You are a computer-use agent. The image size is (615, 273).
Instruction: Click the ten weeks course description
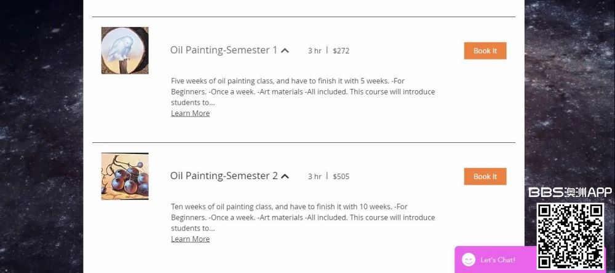pyautogui.click(x=303, y=217)
